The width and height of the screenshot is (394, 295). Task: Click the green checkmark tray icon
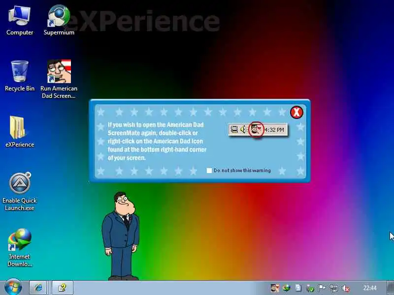[310, 288]
